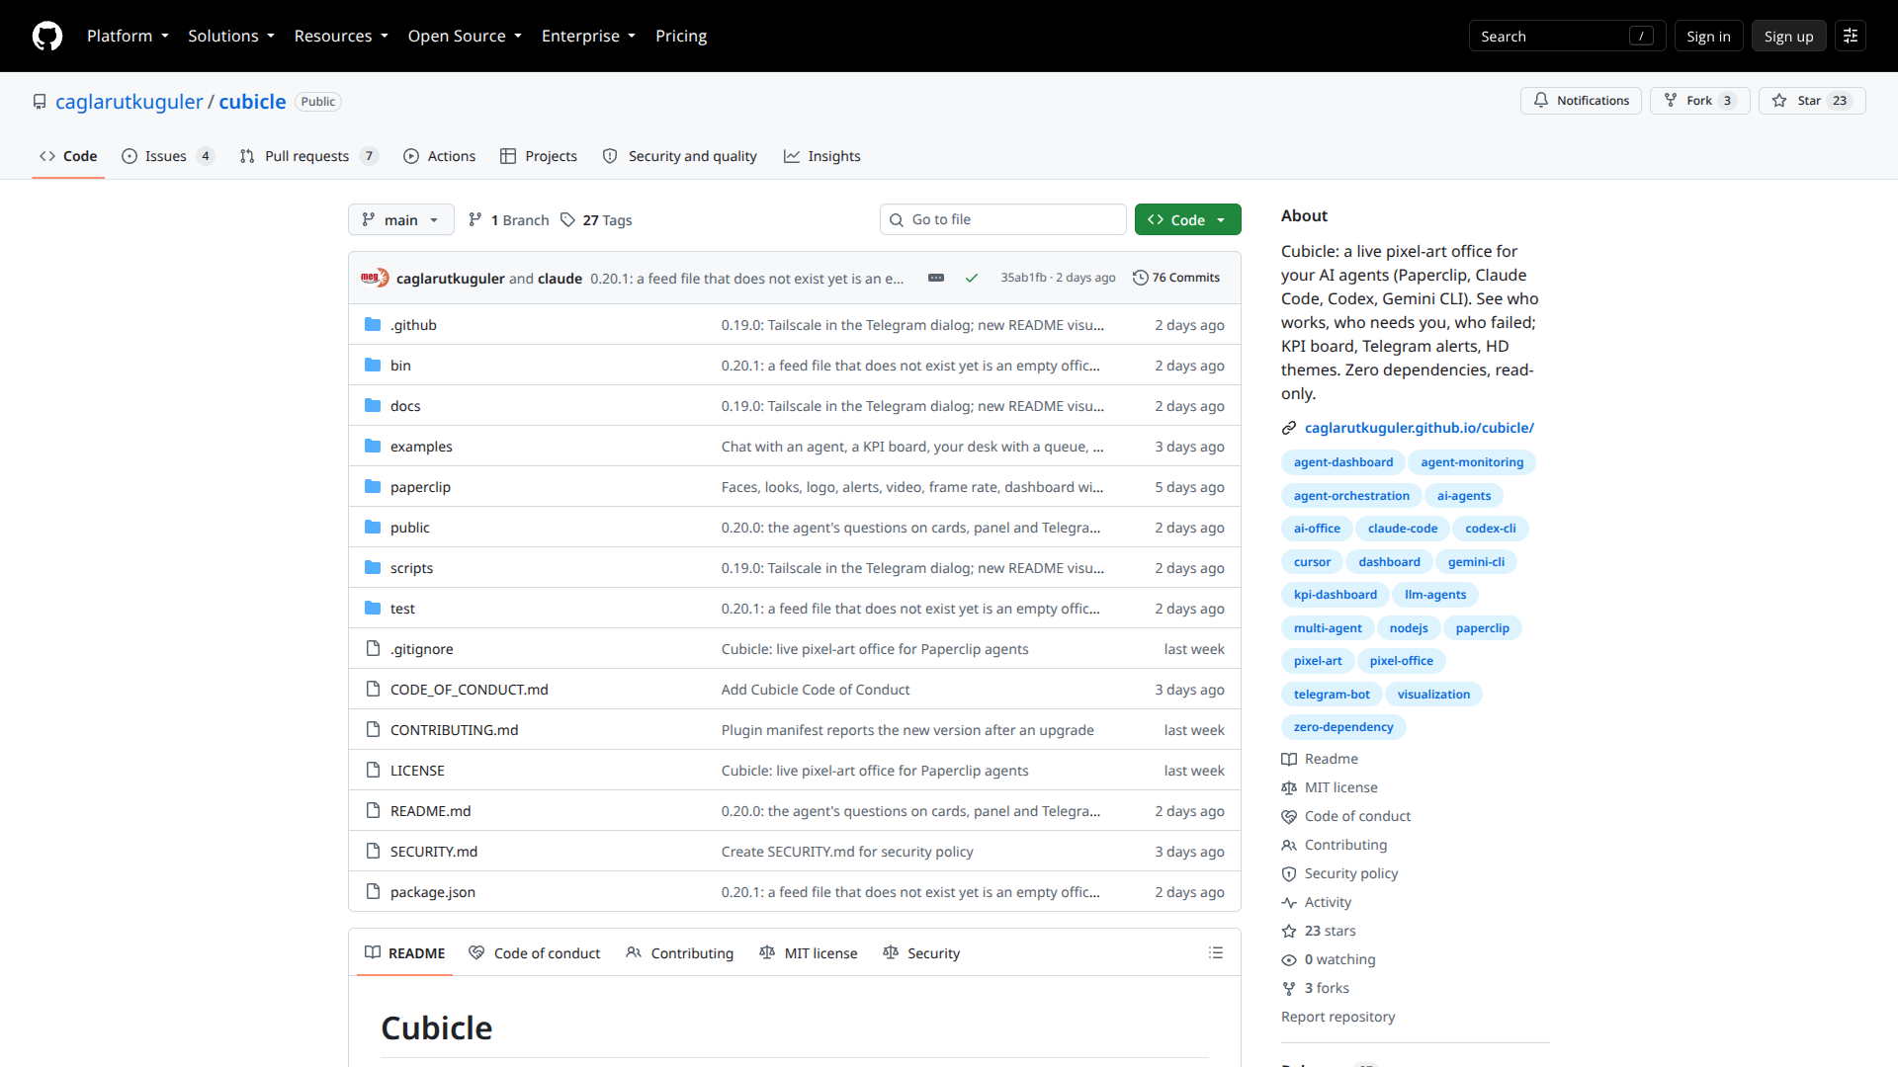This screenshot has width=1898, height=1067.
Task: Fork the cubicle repository
Action: click(1699, 101)
